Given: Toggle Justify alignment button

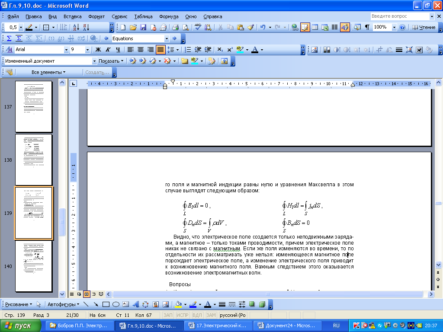Looking at the screenshot, I should coord(160,50).
